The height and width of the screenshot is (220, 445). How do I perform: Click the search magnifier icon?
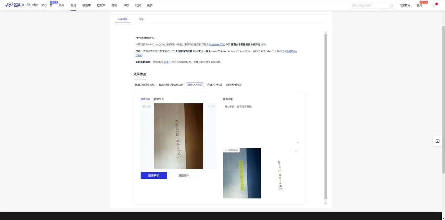tap(391, 5)
